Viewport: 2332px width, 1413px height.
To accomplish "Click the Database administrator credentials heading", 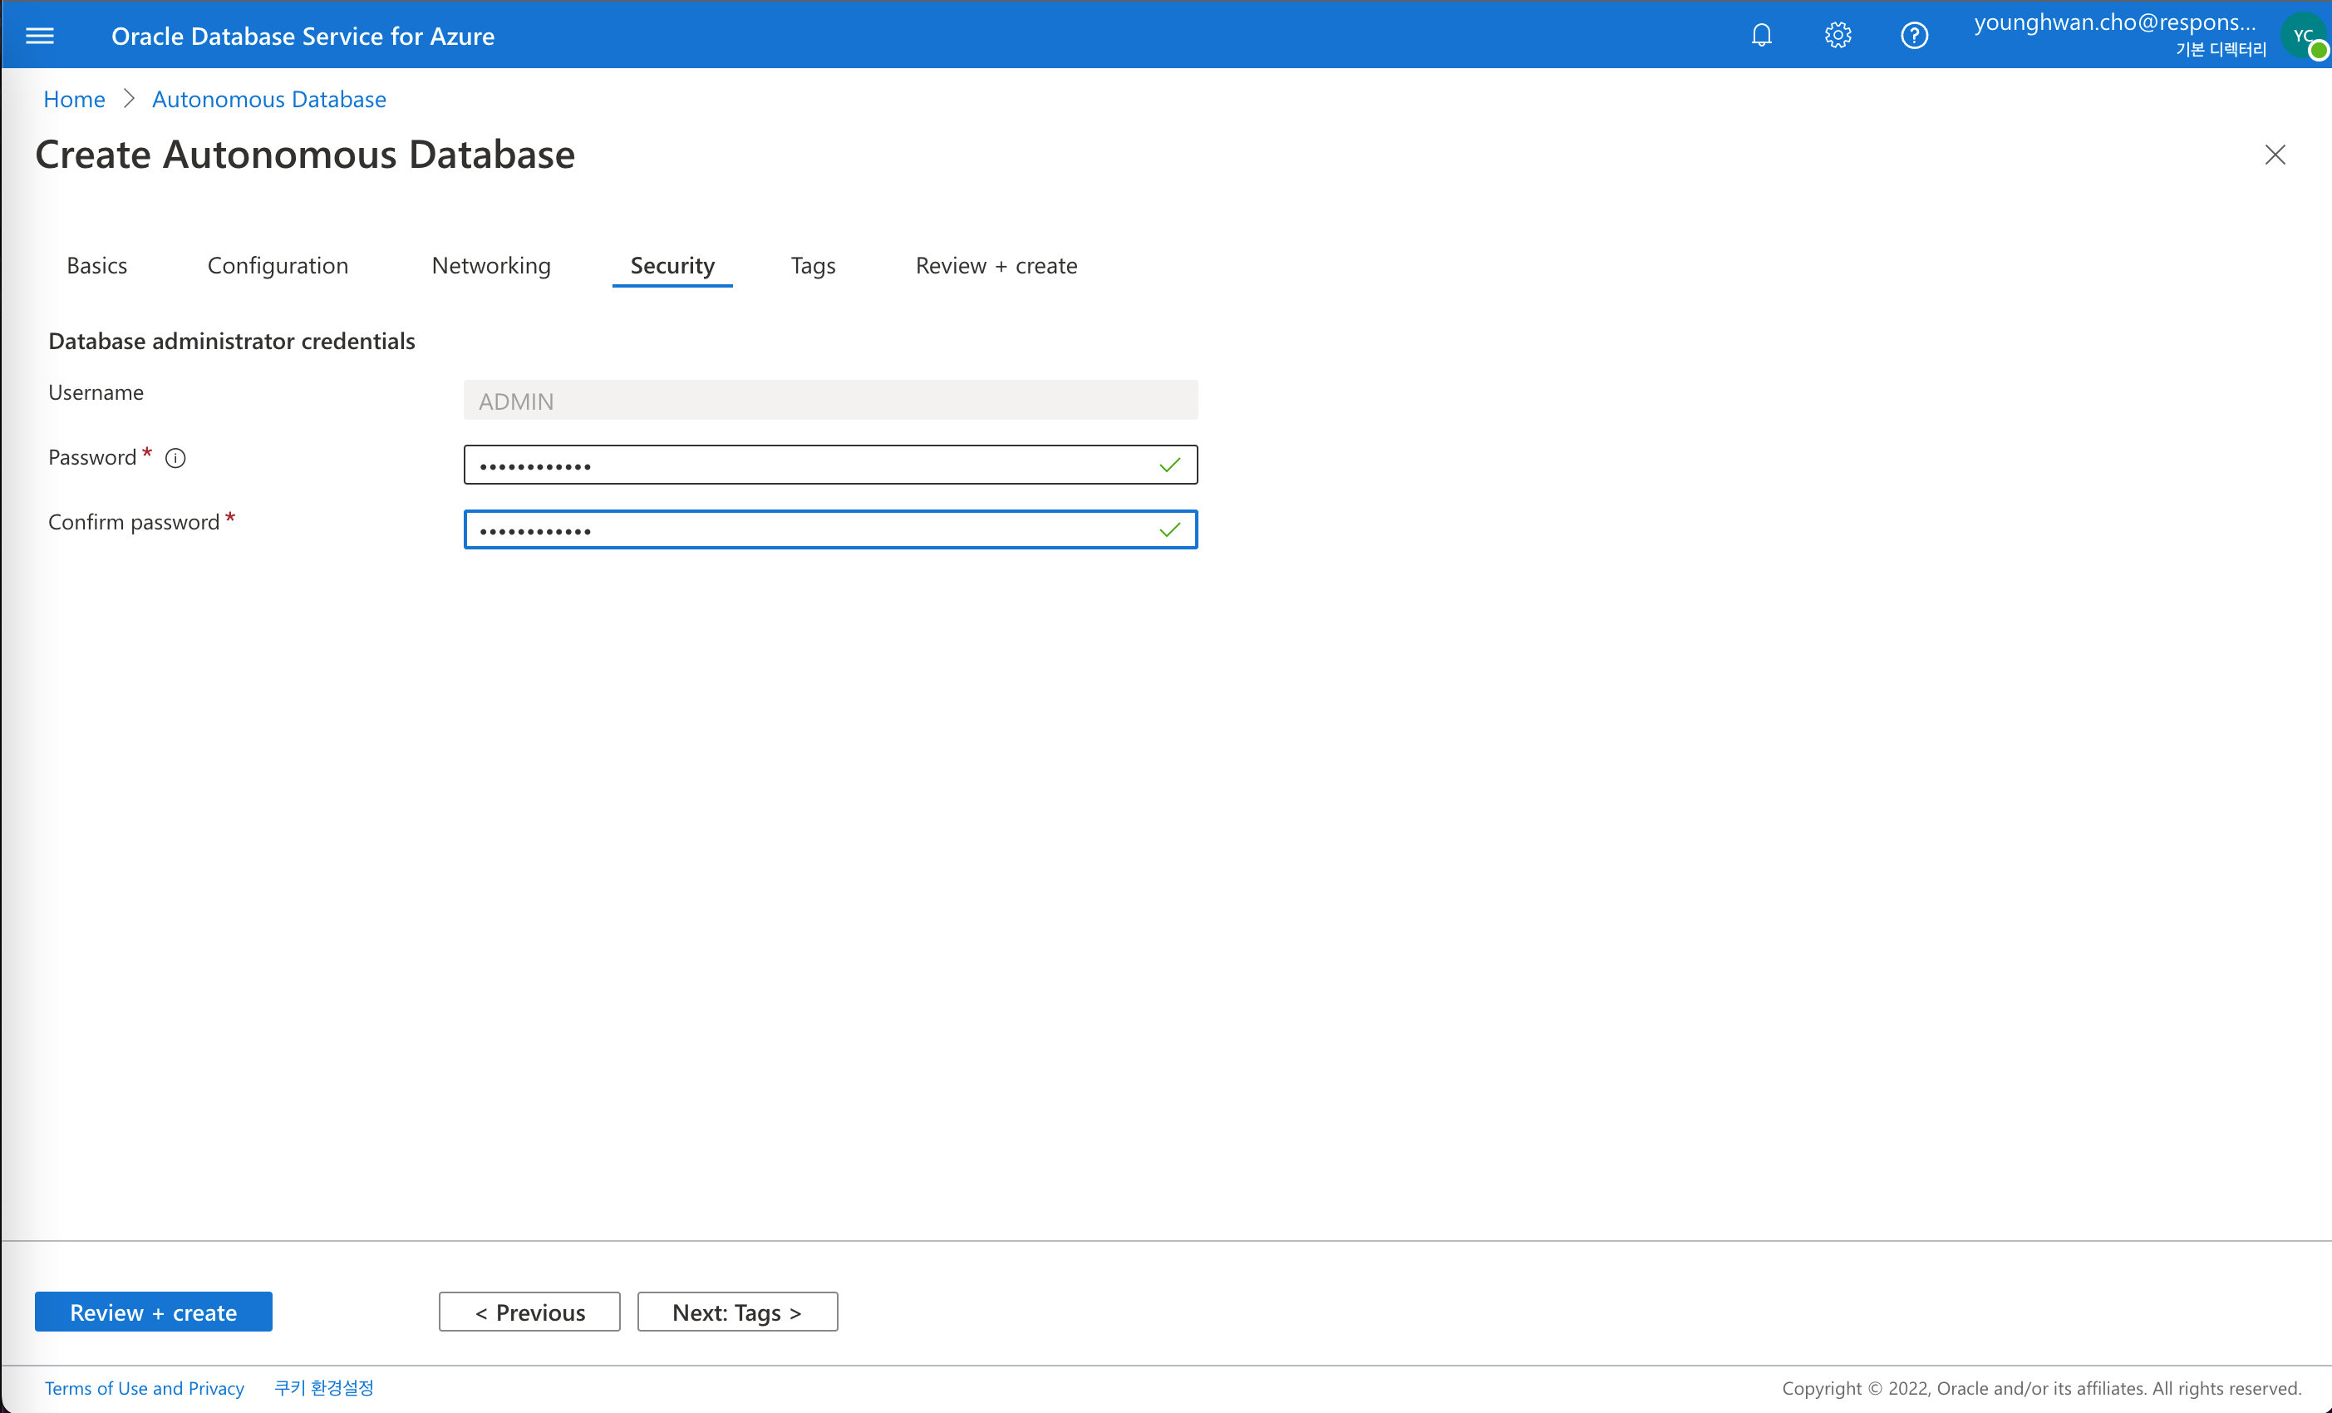I will (232, 341).
